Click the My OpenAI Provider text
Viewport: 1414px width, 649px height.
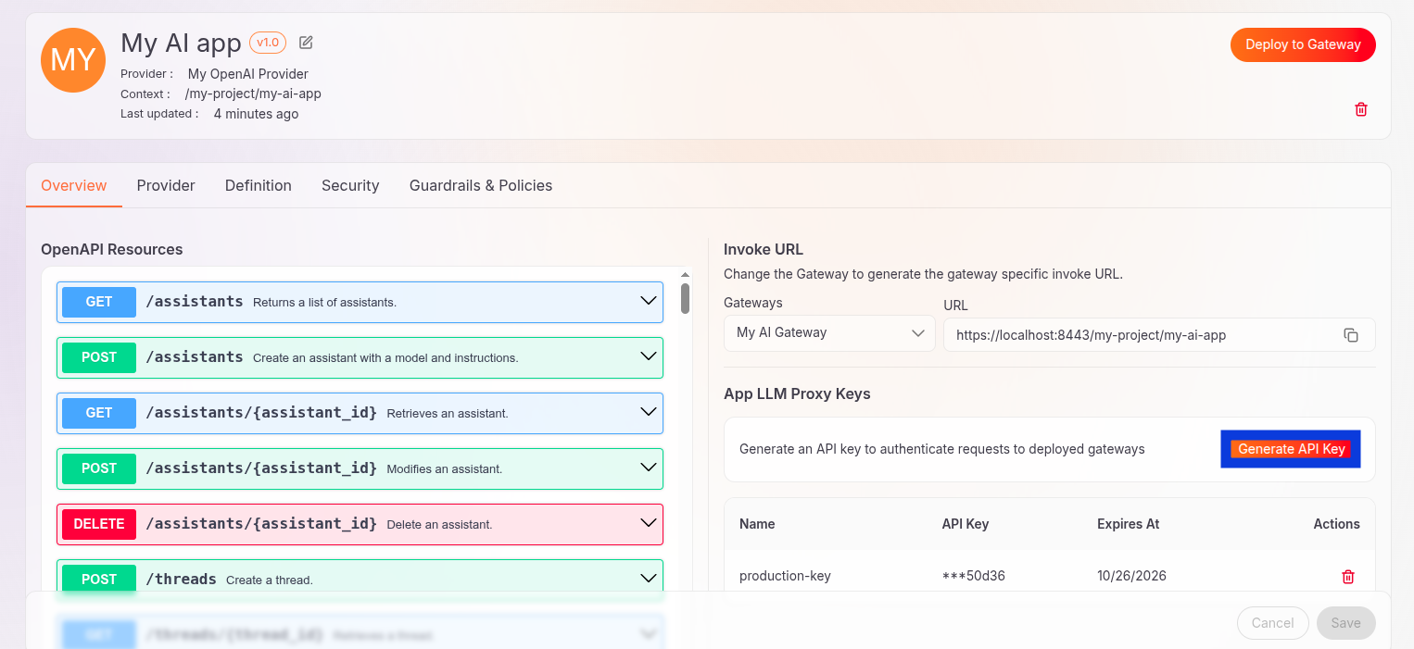click(x=248, y=74)
